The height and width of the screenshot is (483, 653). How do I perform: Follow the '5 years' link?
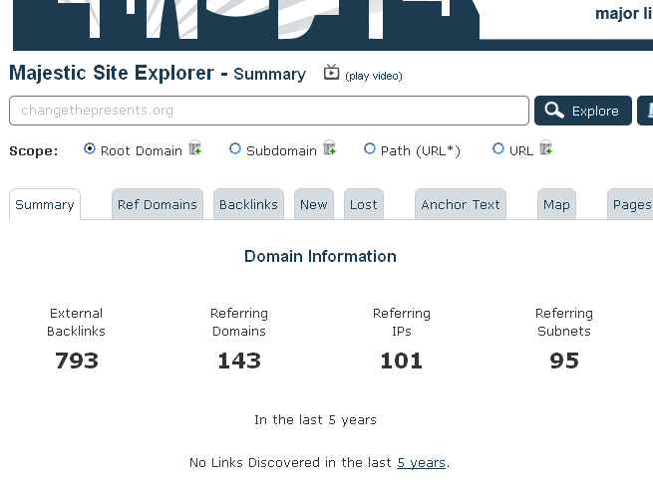421,463
